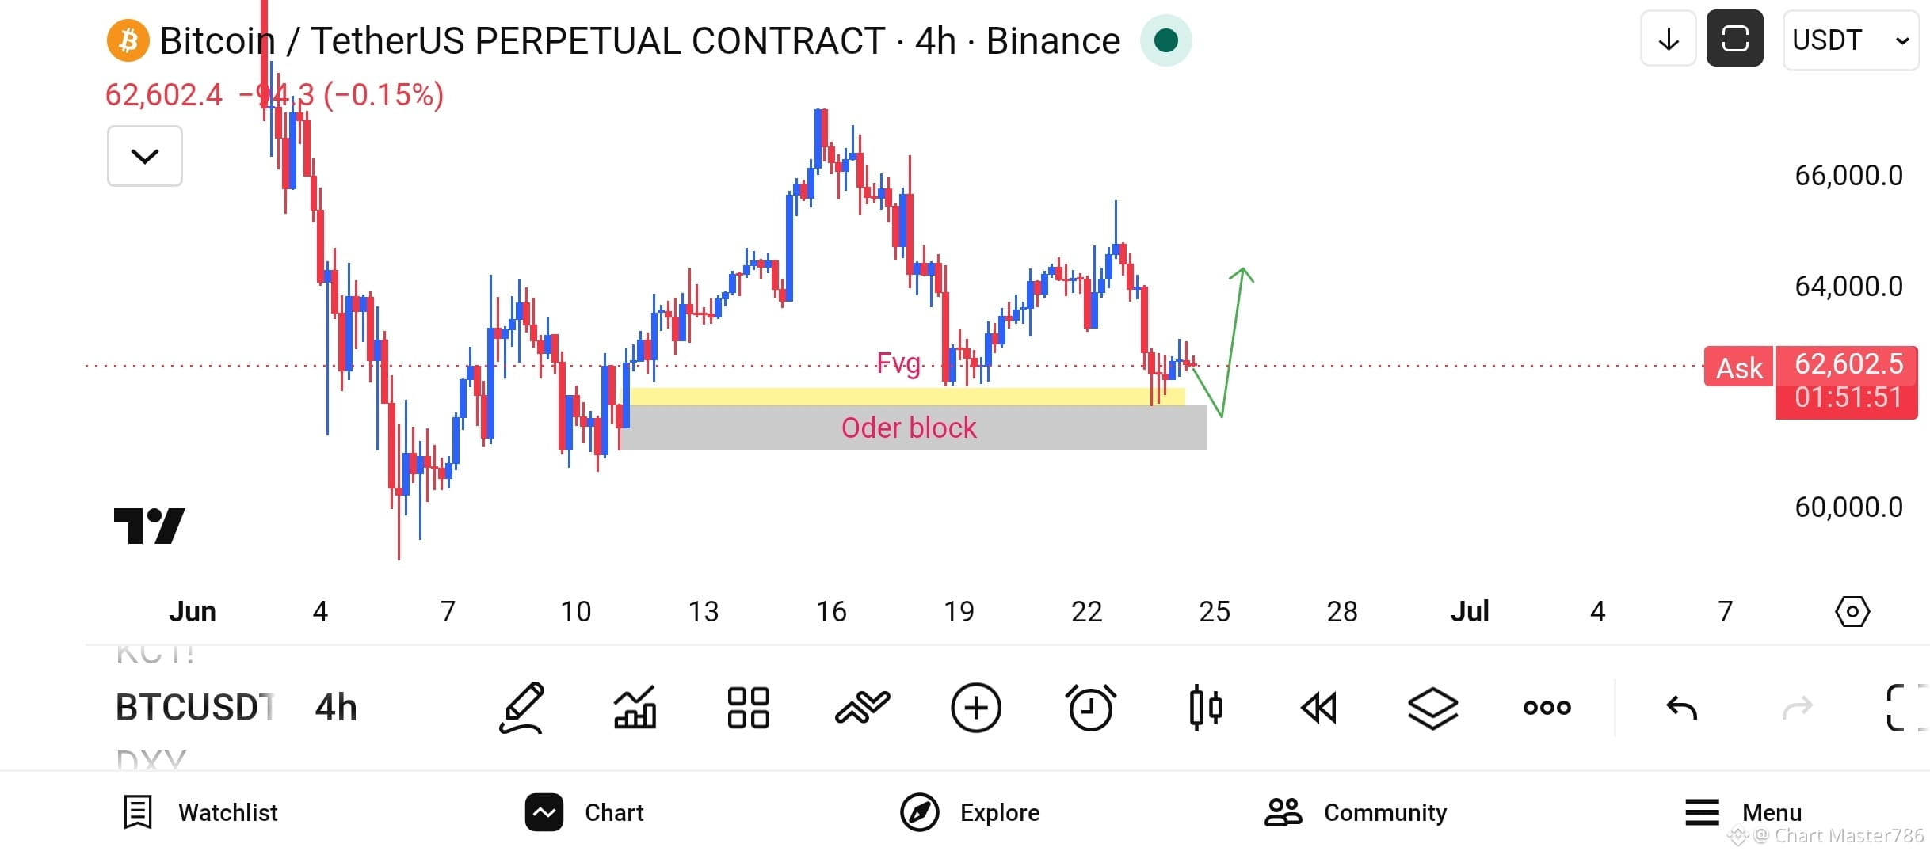Create an alert with alarm clock icon
Viewport: 1930px width, 855px height.
(1090, 707)
